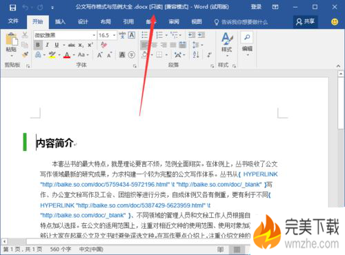
Task: Switch to read mode in the status bar
Action: click(x=220, y=249)
